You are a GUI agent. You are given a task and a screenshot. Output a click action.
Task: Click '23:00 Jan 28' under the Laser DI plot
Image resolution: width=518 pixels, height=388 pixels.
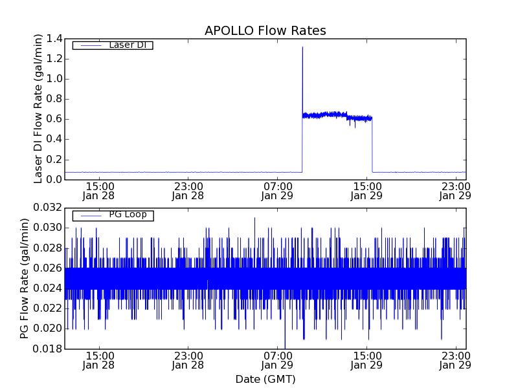[188, 191]
